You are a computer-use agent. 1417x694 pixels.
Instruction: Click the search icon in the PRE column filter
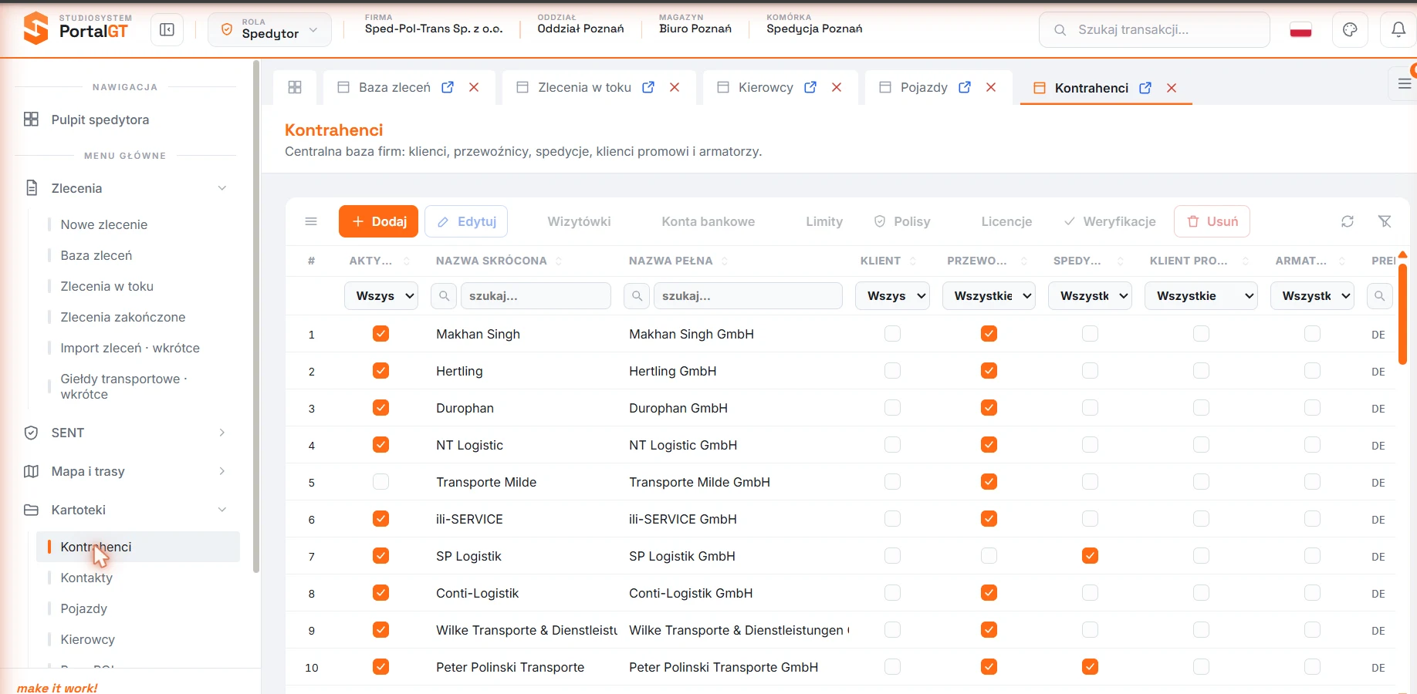point(1379,295)
